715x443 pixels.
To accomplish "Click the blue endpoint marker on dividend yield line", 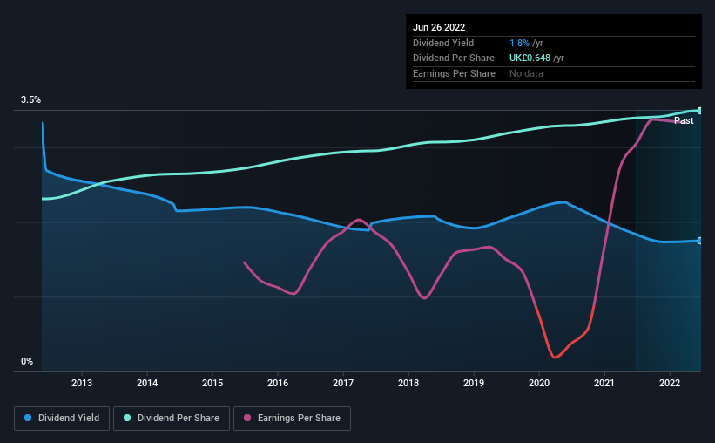I will click(700, 241).
